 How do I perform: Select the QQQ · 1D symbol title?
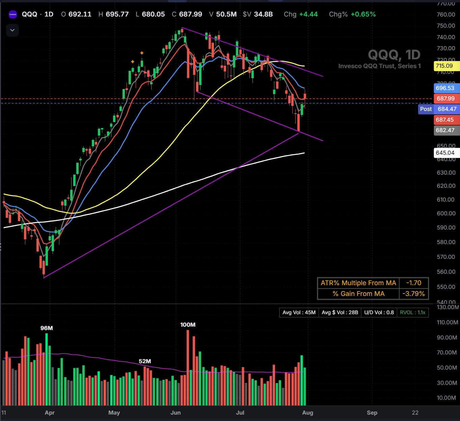pyautogui.click(x=37, y=14)
